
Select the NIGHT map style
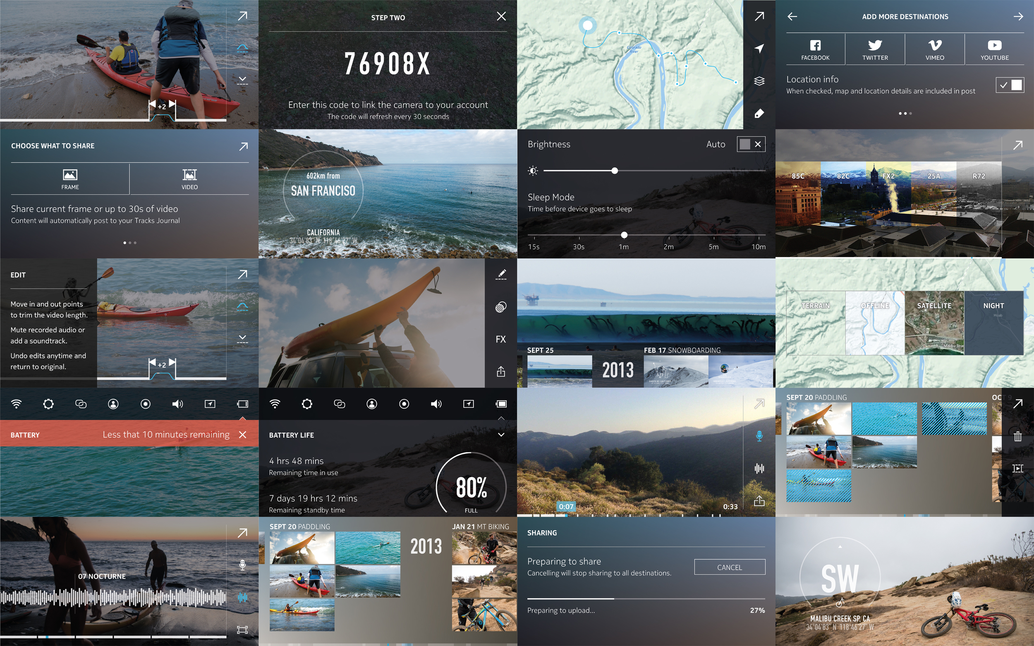994,323
